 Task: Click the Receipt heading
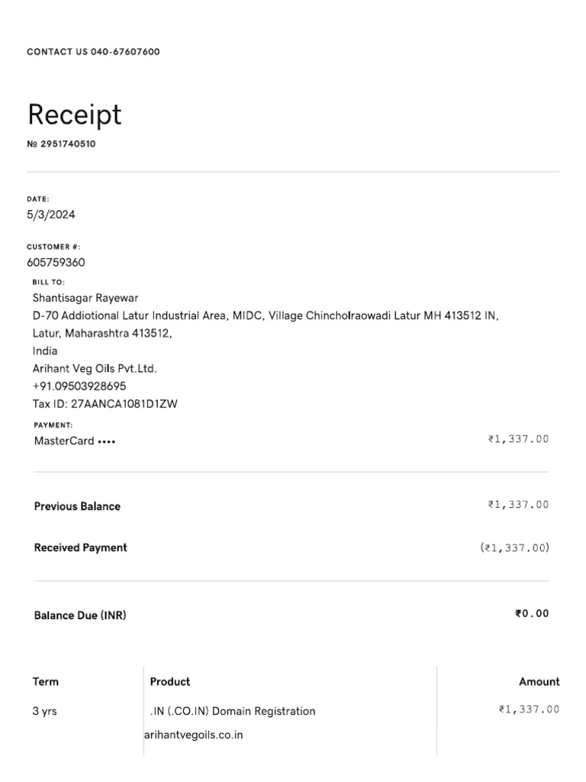pos(74,115)
